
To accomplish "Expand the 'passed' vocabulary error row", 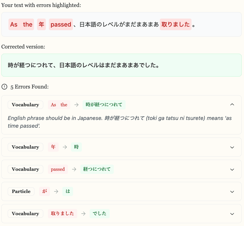I will (x=232, y=169).
